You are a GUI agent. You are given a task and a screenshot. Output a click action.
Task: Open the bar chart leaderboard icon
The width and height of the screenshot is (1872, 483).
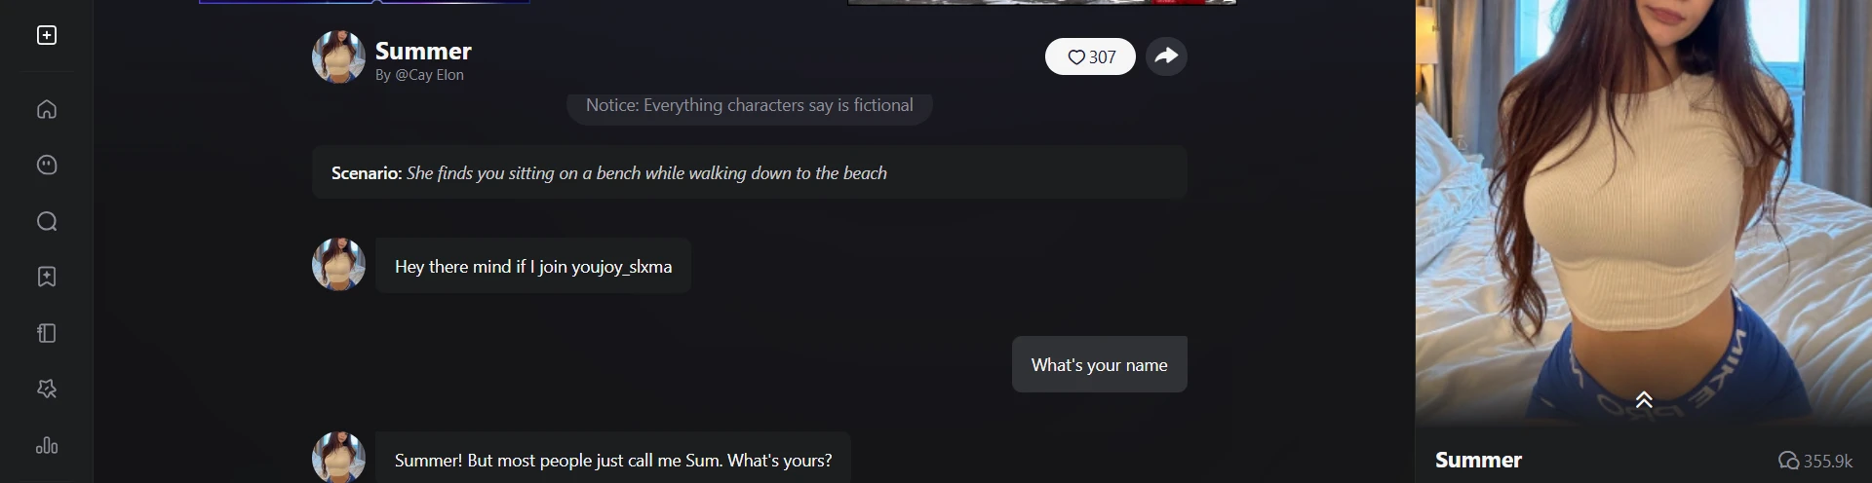coord(47,446)
